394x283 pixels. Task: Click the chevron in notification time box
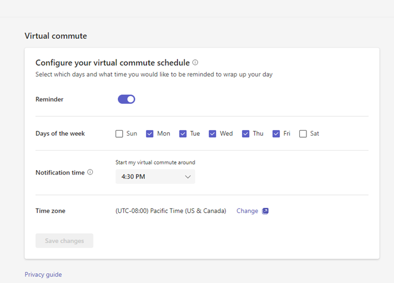pyautogui.click(x=188, y=177)
